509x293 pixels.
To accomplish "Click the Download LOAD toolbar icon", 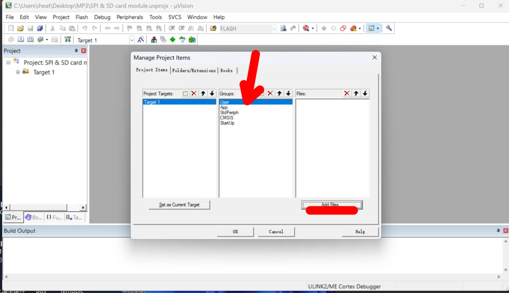I will point(67,39).
